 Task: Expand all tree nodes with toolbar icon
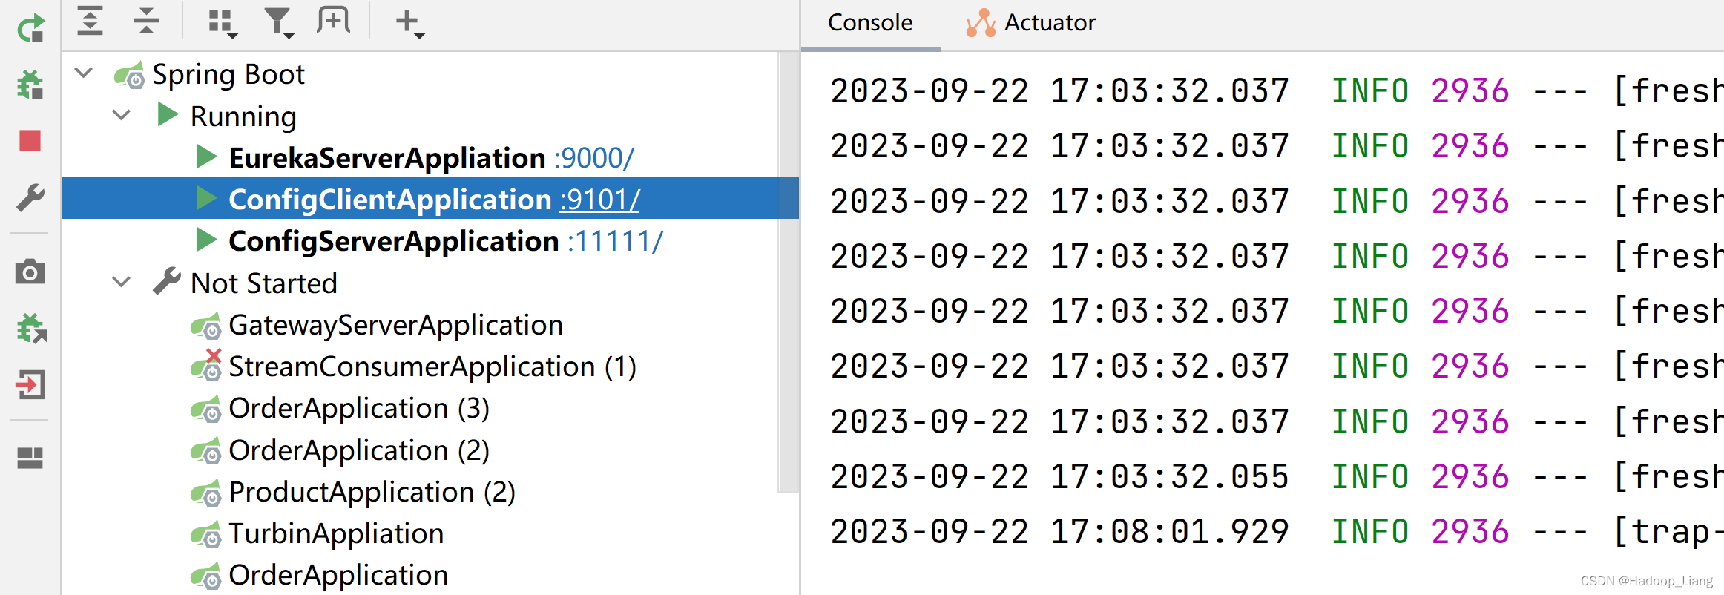[91, 22]
